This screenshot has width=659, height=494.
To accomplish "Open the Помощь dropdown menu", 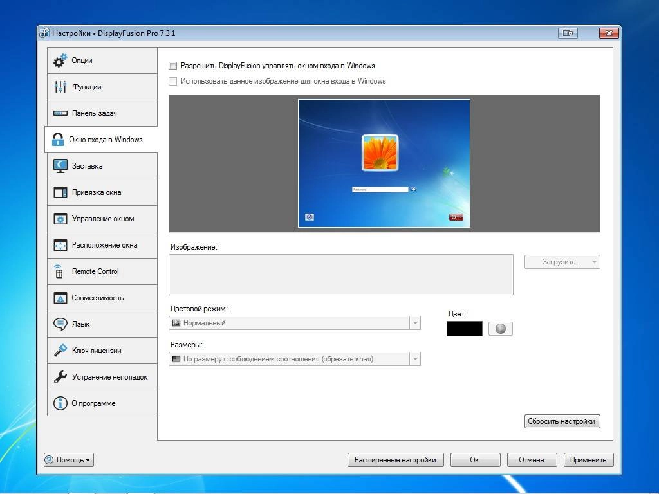I will [69, 460].
